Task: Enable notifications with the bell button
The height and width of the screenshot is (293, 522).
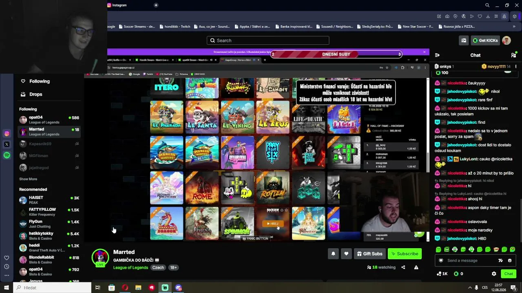Action: [x=333, y=254]
